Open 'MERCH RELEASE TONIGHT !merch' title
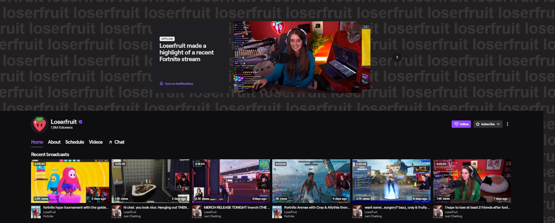 (x=236, y=207)
